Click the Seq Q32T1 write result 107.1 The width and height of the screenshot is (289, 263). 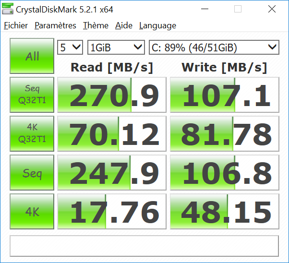(x=225, y=95)
